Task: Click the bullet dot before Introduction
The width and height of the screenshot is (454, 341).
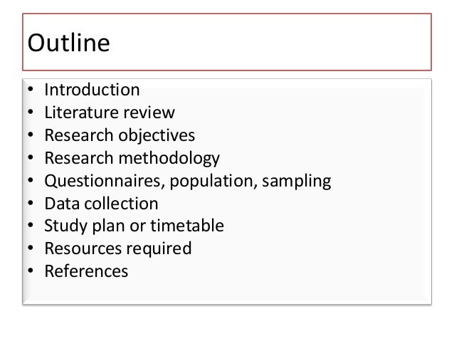Action: pyautogui.click(x=31, y=89)
